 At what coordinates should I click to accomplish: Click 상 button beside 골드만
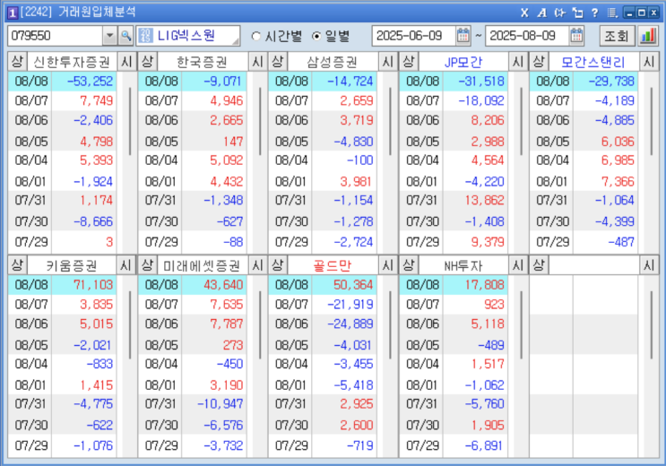pos(278,265)
